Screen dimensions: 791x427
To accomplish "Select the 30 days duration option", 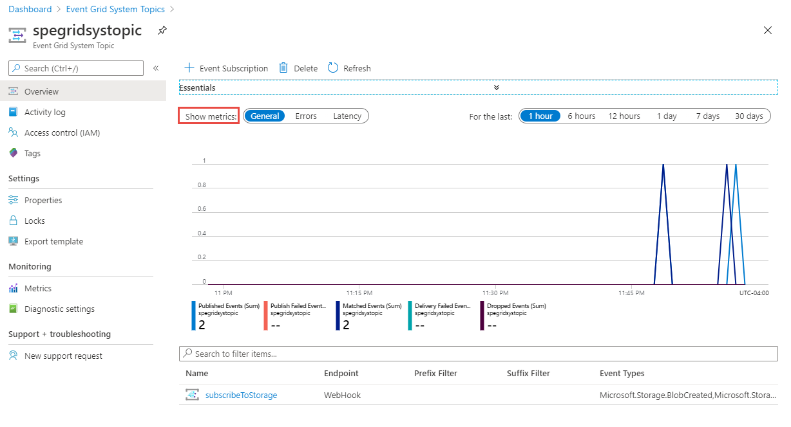I will 748,116.
